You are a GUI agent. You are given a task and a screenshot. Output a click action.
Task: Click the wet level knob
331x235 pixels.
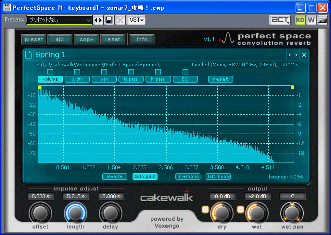pos(257,213)
